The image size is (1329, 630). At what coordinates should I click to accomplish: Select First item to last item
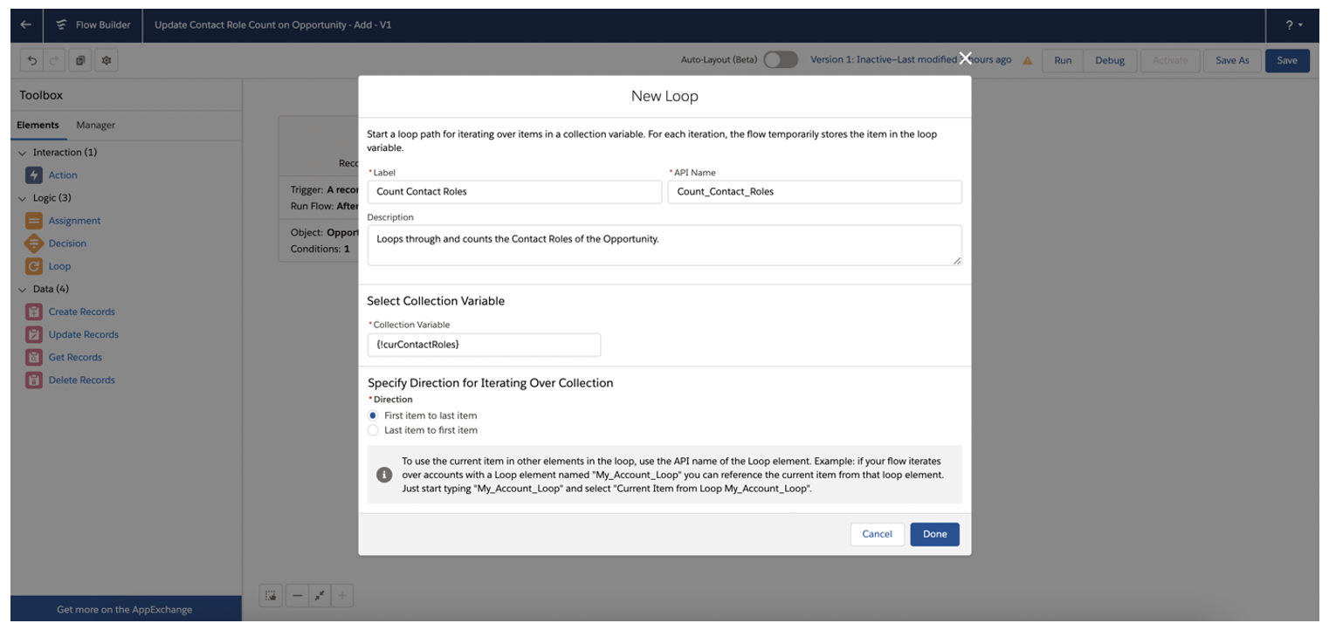pos(373,415)
